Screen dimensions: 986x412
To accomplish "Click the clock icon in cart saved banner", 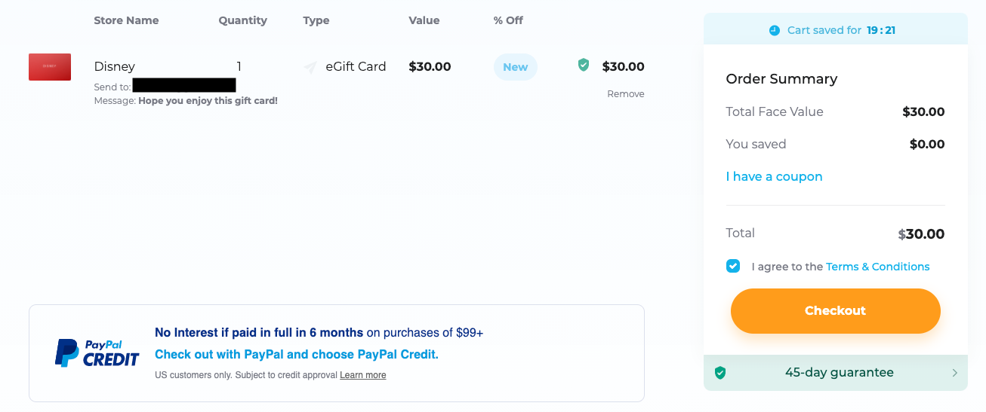I will 775,30.
